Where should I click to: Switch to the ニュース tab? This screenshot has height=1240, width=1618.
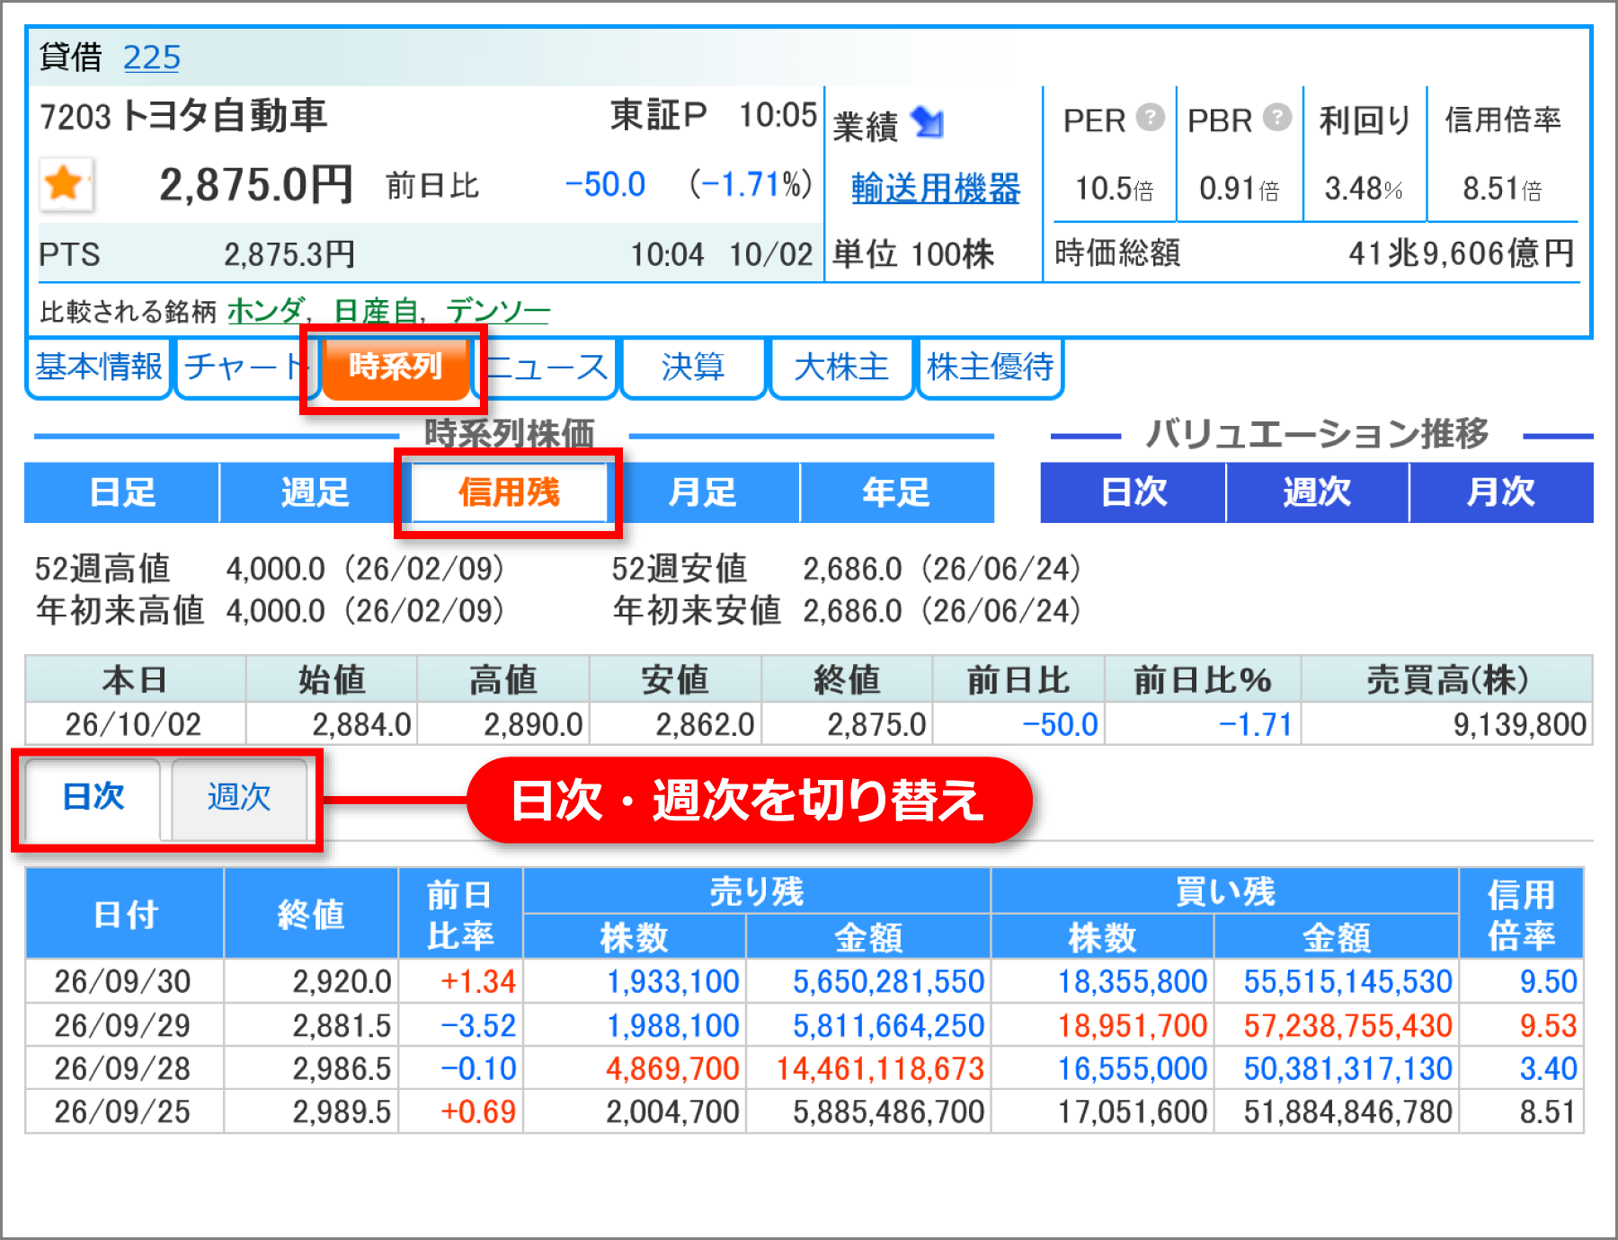(547, 367)
